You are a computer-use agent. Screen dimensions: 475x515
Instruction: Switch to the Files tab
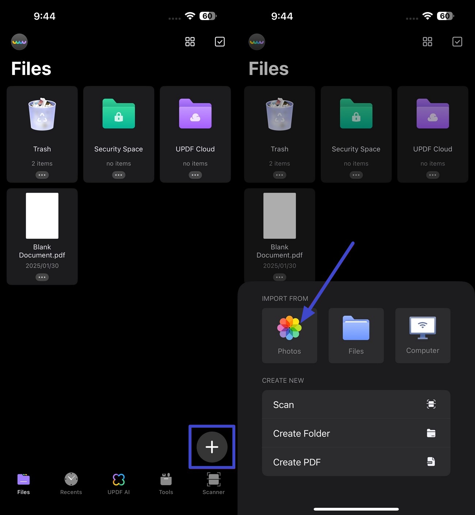point(23,483)
